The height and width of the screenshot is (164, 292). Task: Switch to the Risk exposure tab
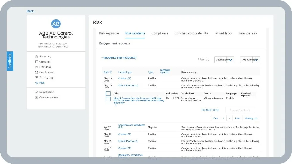click(x=109, y=33)
